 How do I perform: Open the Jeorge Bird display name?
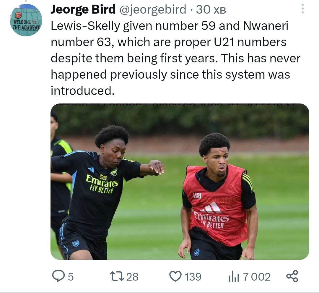click(x=83, y=10)
